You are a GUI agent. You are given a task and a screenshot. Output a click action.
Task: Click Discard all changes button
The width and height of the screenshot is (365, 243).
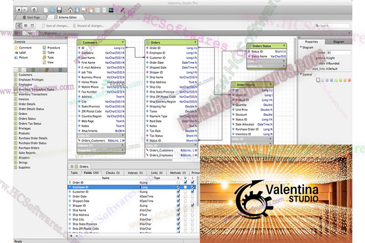pos(88,26)
